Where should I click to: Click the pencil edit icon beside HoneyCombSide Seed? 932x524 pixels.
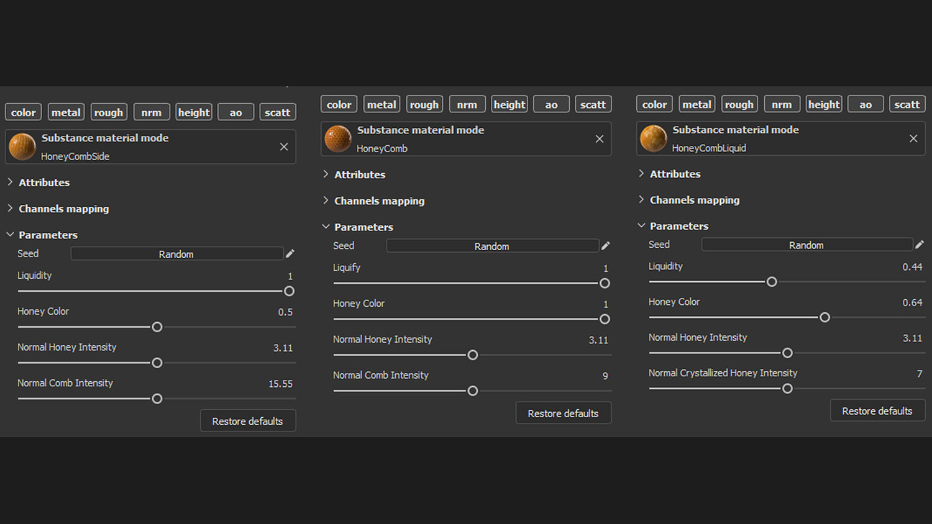coord(290,253)
